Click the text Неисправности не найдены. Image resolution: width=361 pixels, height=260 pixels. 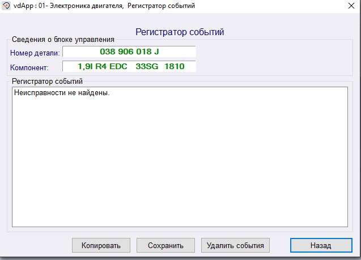[62, 93]
